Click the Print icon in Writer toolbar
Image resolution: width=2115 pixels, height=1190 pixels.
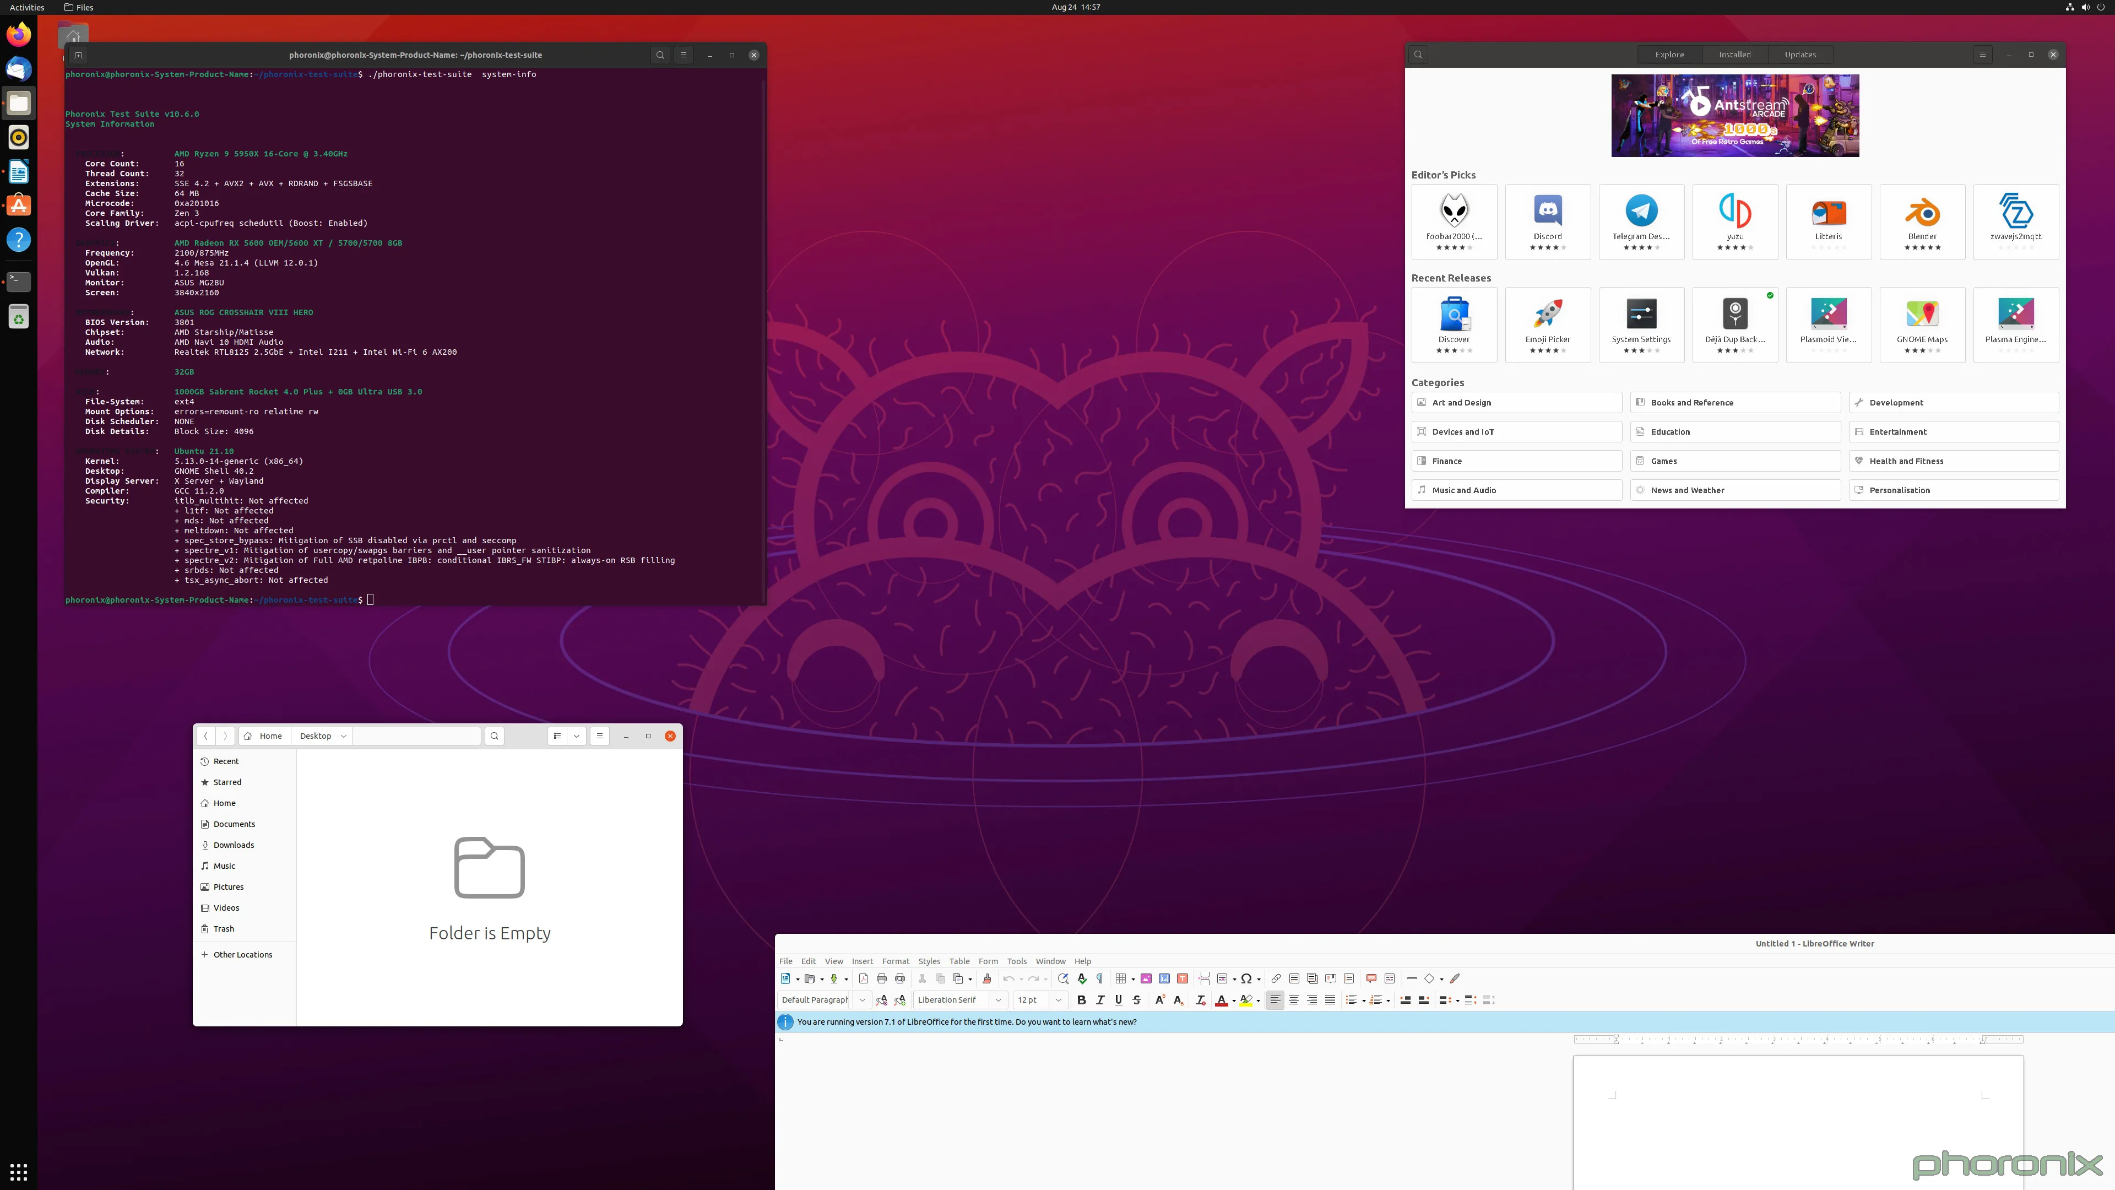point(882,978)
